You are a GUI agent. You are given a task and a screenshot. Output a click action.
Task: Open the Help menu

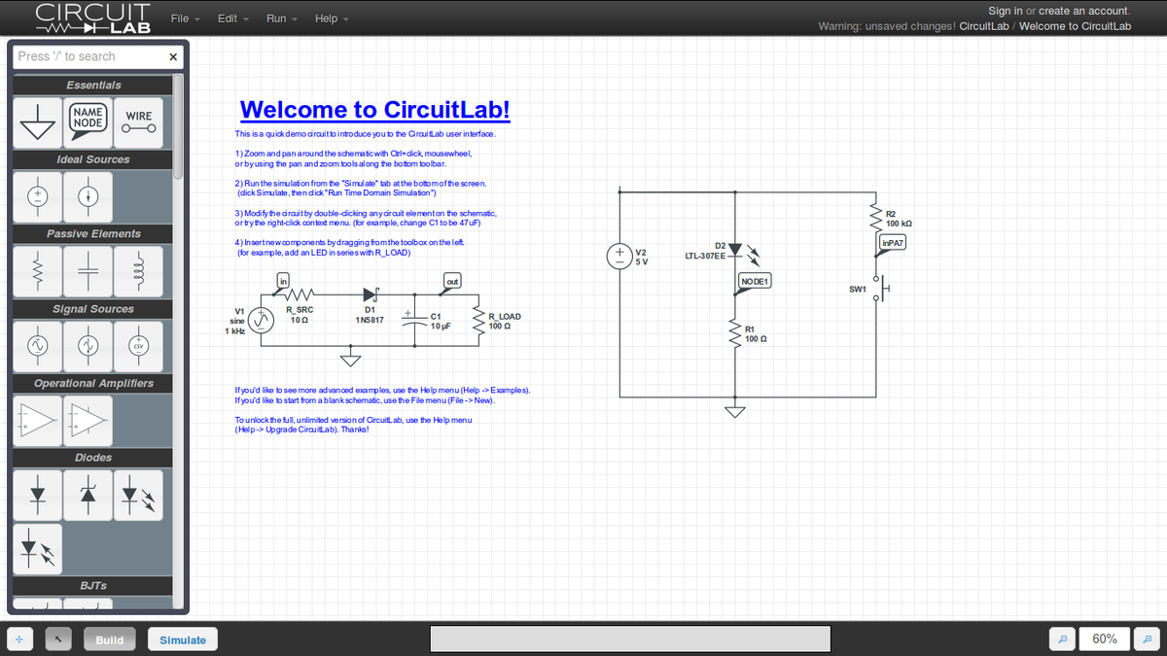pyautogui.click(x=332, y=18)
